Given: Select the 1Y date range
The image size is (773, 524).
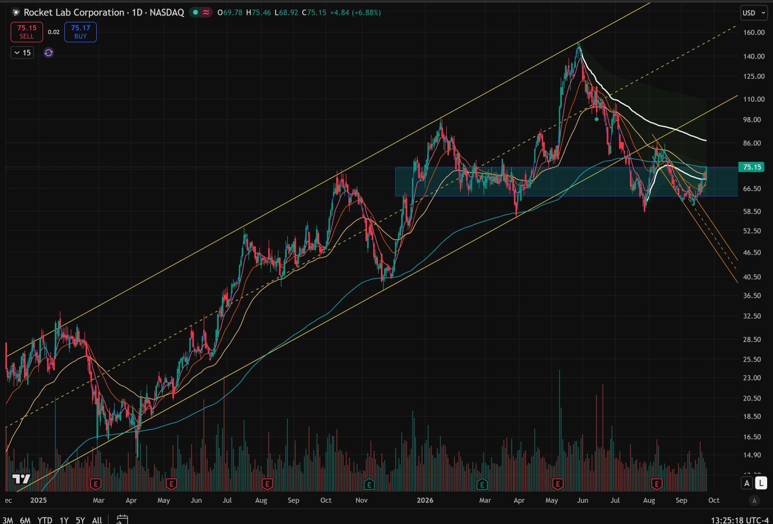Looking at the screenshot, I should point(64,520).
